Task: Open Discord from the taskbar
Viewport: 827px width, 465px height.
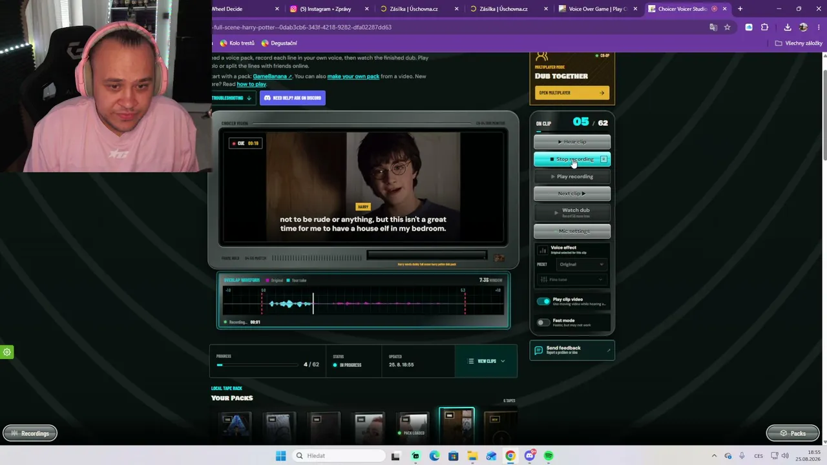Action: pos(530,456)
